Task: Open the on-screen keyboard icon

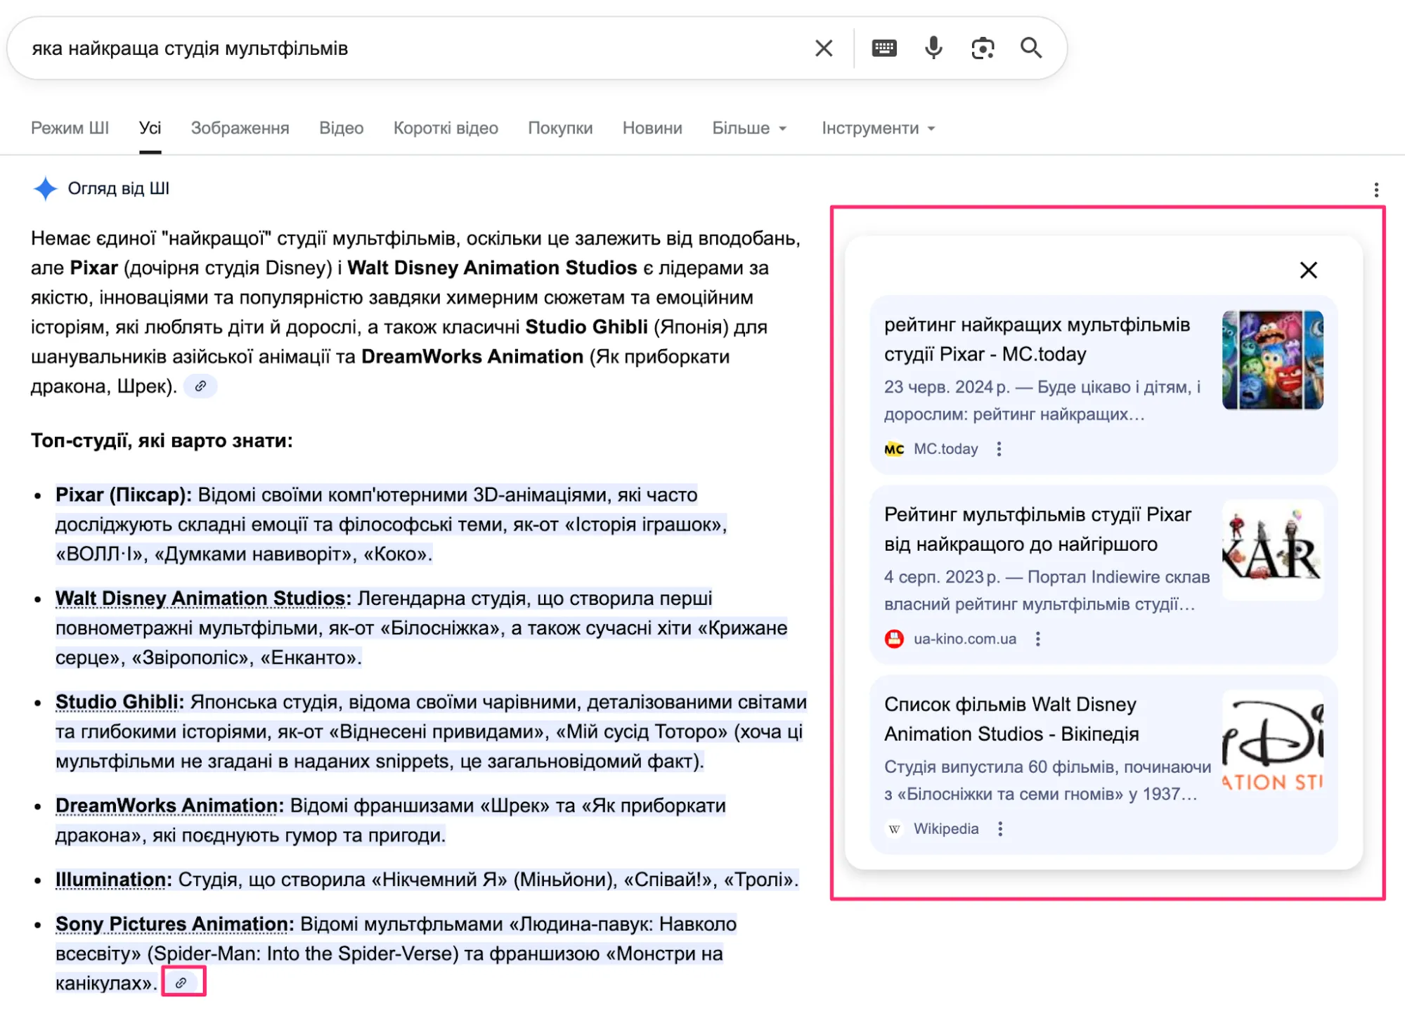Action: [x=884, y=47]
